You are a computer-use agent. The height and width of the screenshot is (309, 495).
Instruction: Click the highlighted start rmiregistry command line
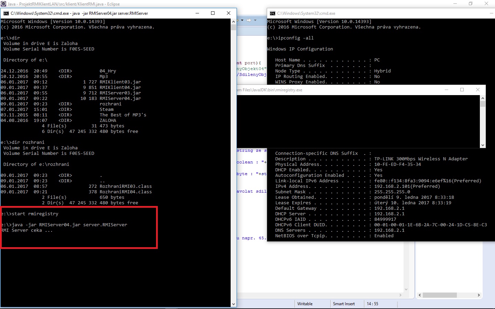(31, 214)
